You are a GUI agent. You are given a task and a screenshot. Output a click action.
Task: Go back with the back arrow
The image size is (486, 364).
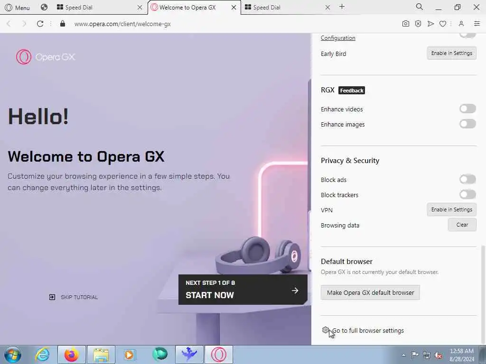point(9,24)
